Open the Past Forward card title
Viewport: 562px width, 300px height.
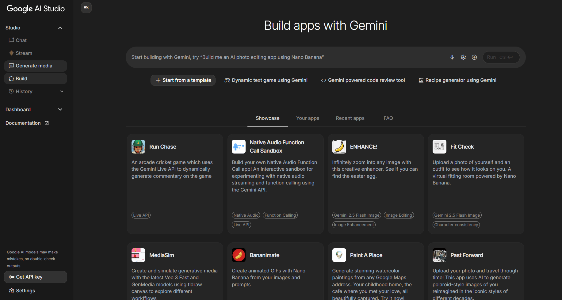click(x=467, y=255)
